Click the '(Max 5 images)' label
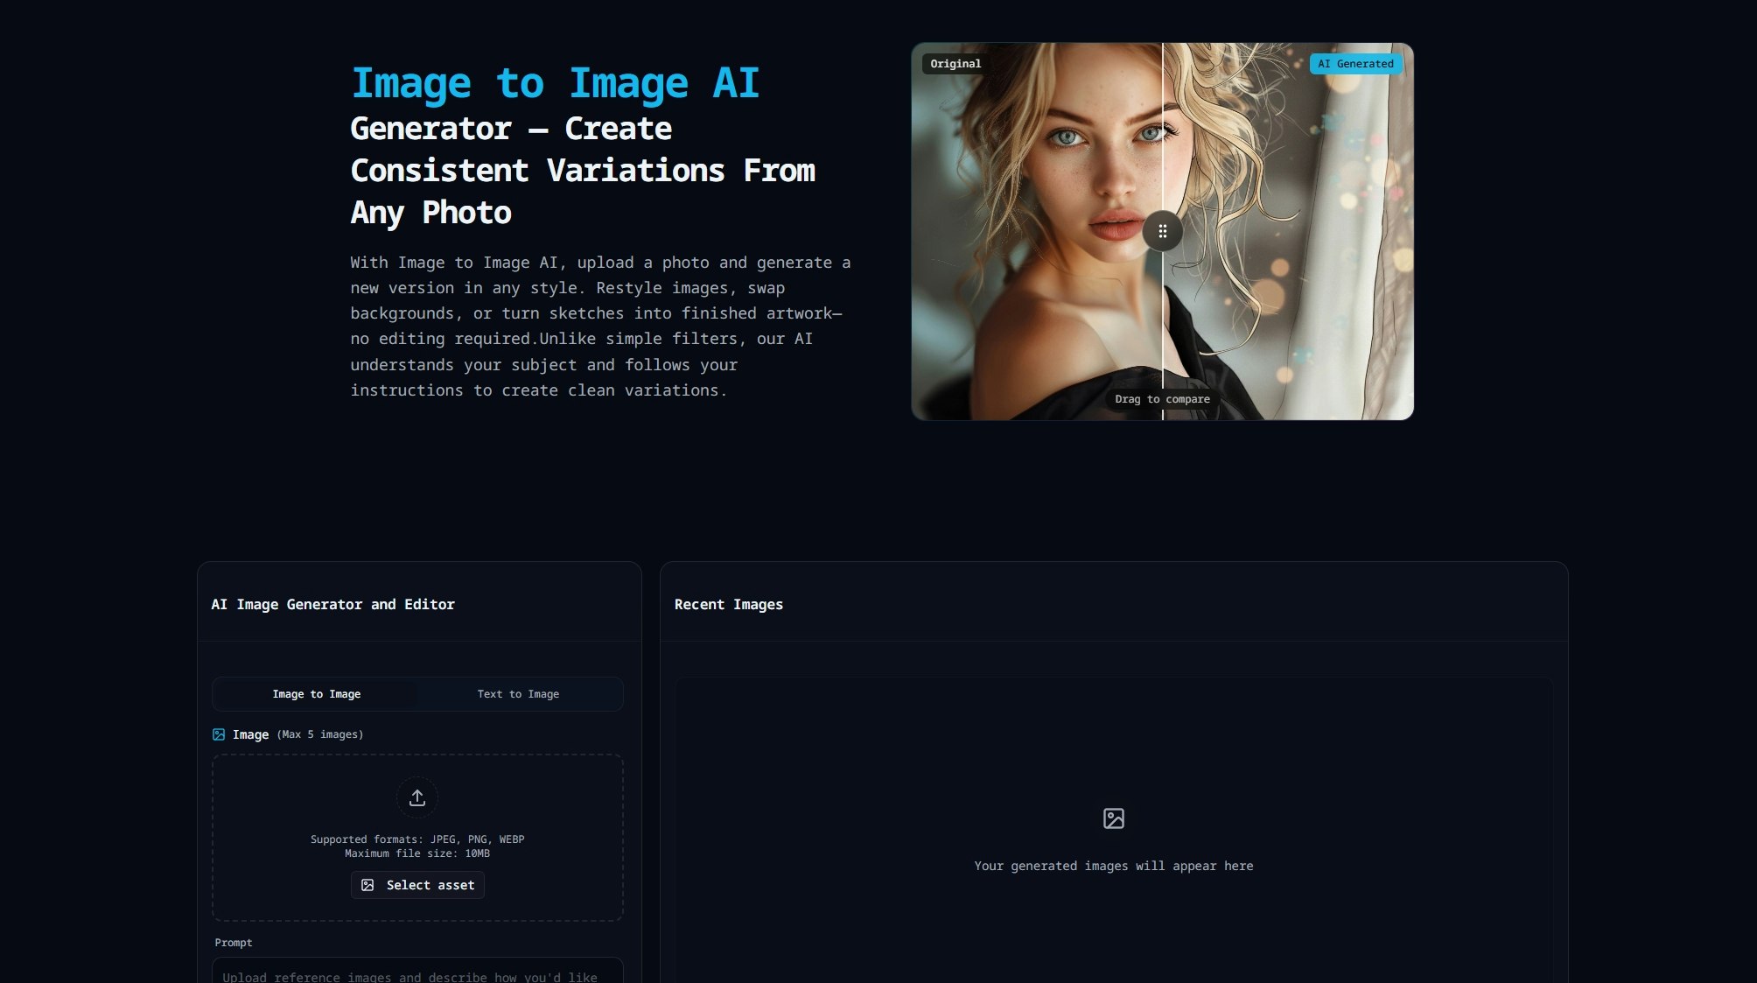 click(x=320, y=734)
